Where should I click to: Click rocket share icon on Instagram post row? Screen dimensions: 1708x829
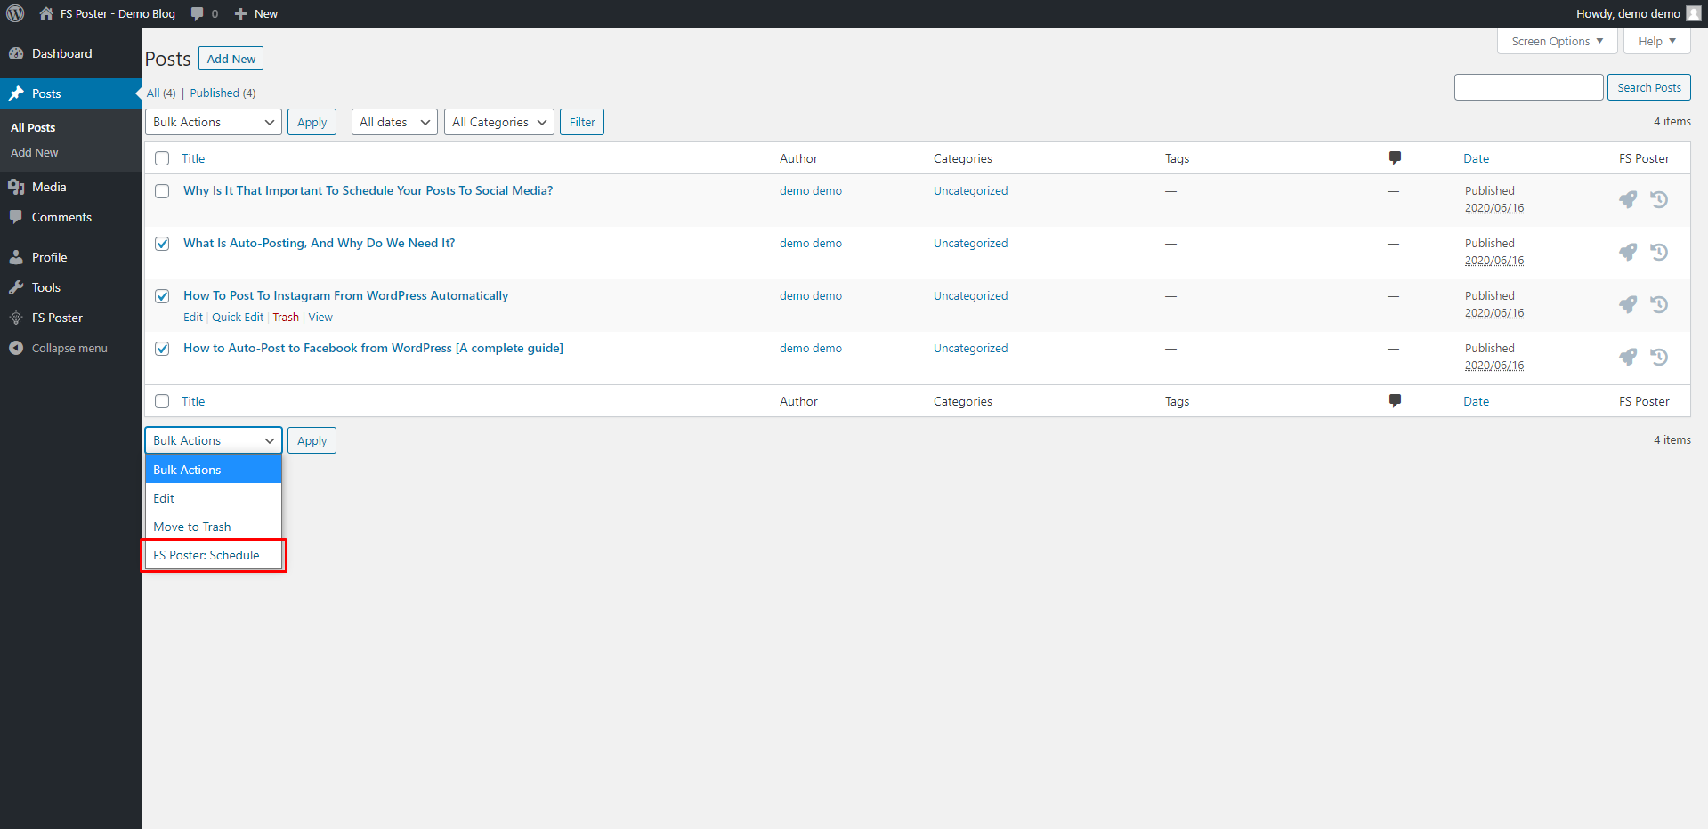tap(1627, 304)
